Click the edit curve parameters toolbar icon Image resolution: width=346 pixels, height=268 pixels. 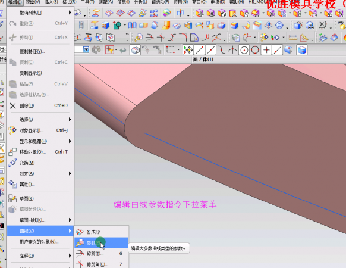point(139,38)
